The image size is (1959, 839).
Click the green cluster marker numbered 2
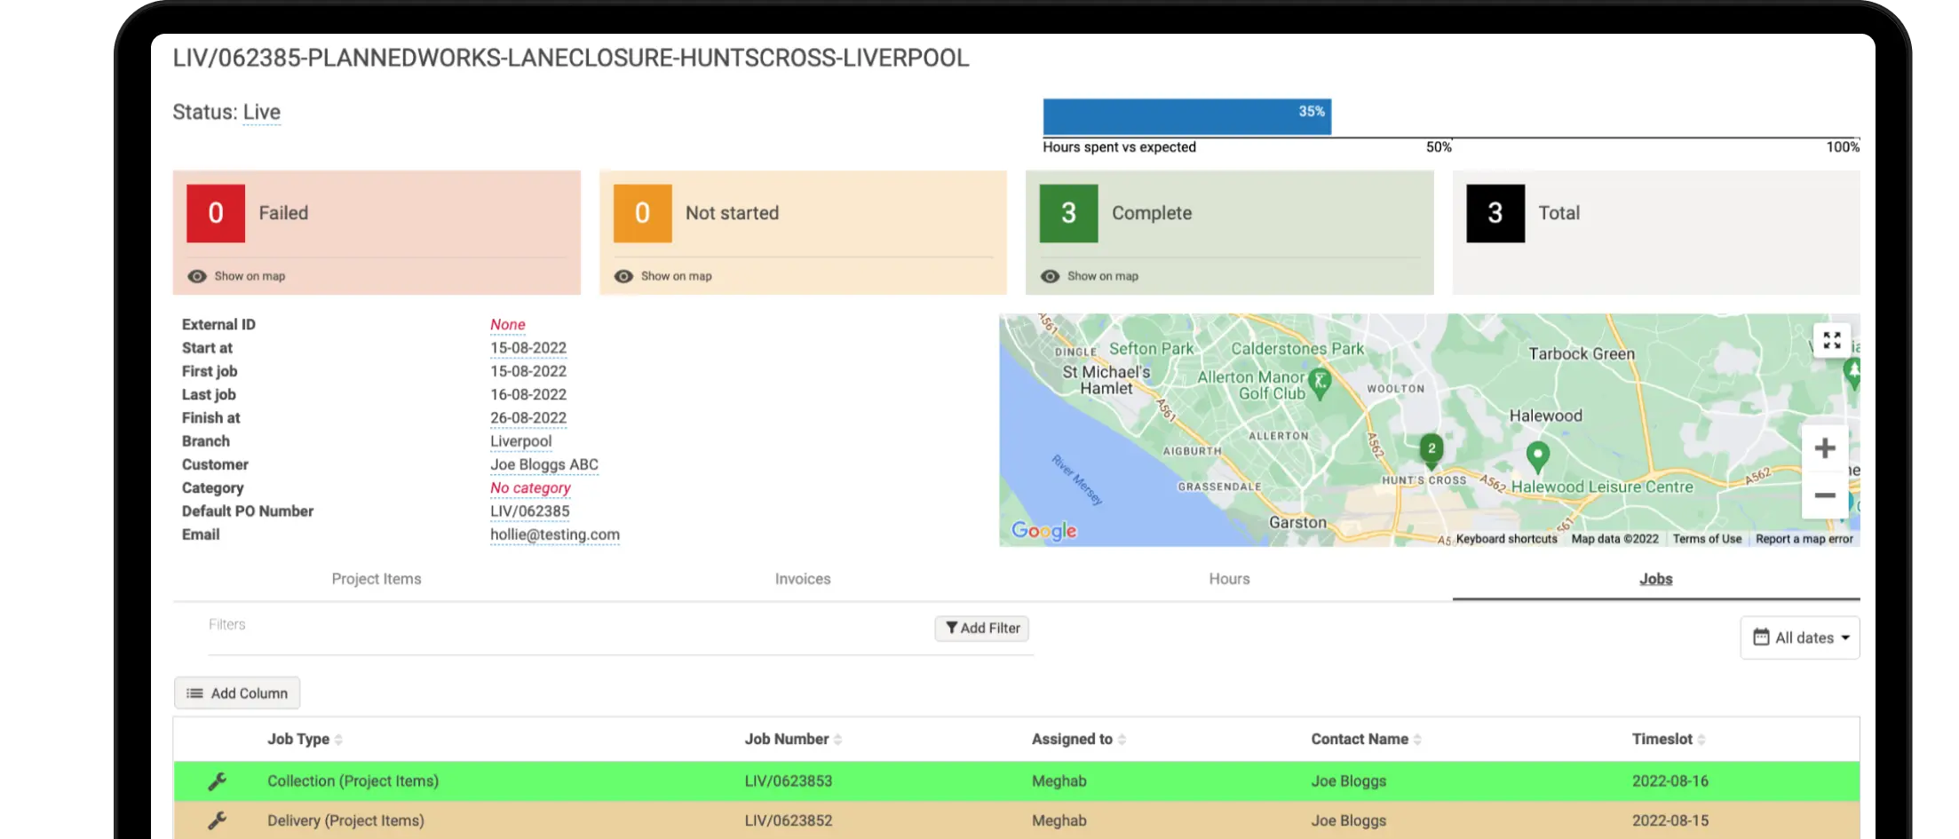(x=1431, y=450)
